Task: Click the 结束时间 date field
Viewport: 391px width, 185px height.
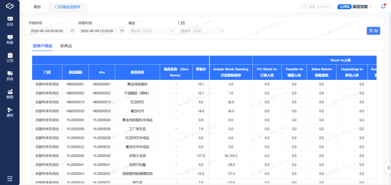Action: pyautogui.click(x=102, y=31)
